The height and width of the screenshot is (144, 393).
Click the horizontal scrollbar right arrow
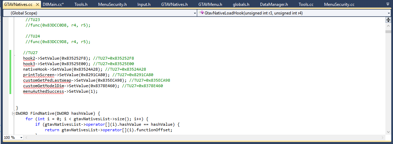coord(382,137)
